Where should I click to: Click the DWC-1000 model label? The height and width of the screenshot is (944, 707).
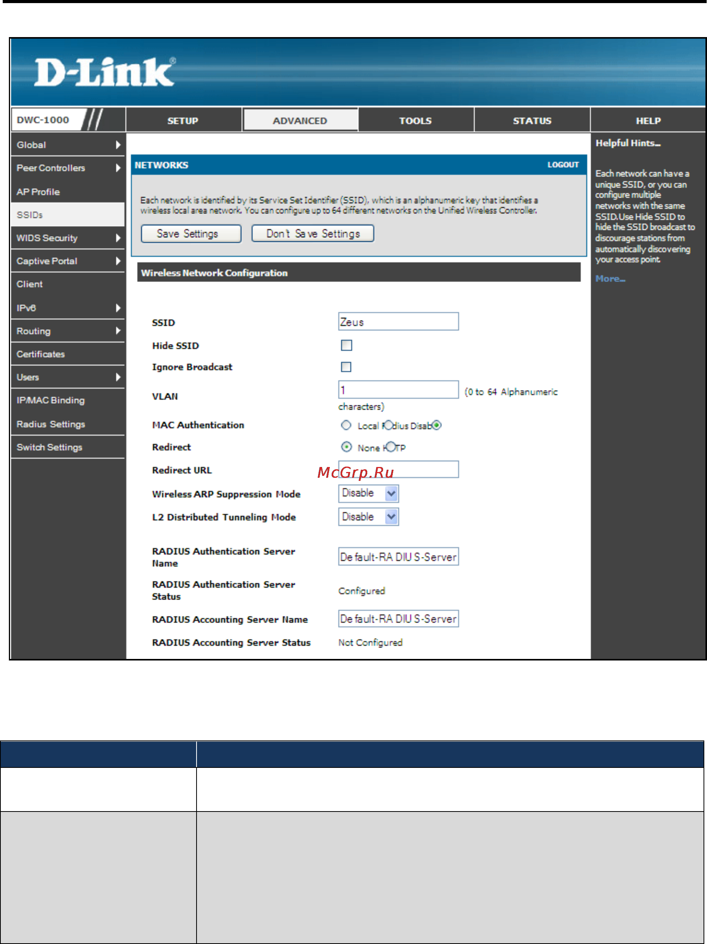coord(43,120)
